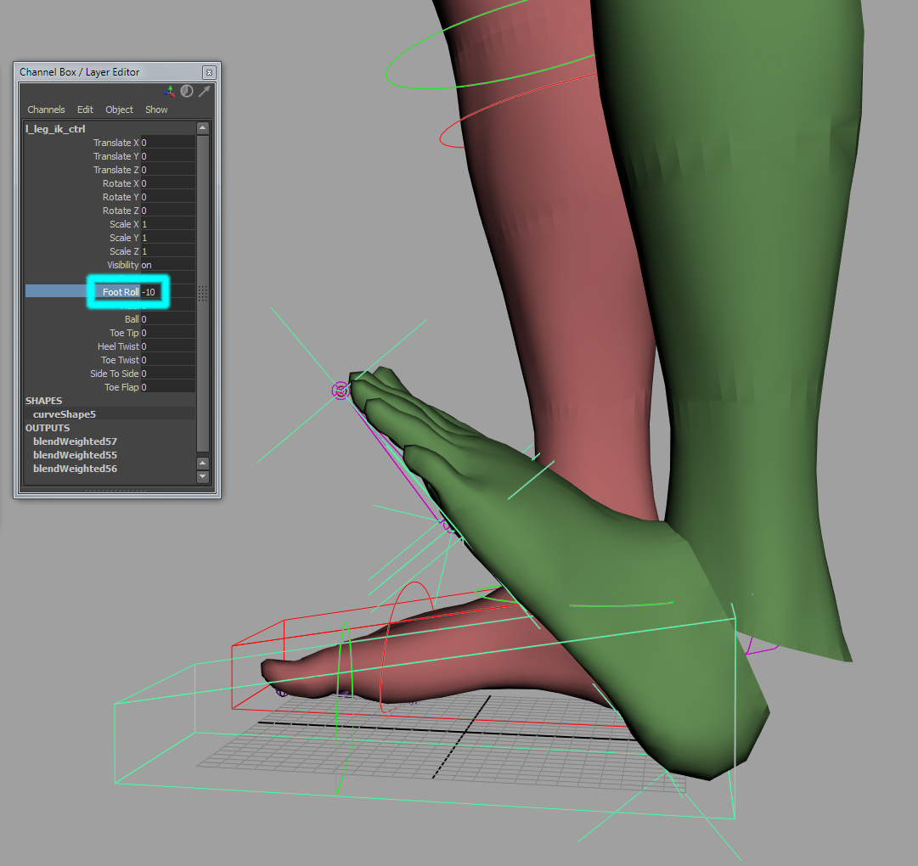Image resolution: width=918 pixels, height=866 pixels.
Task: Expand the curveShape5 shape node
Action: point(65,414)
